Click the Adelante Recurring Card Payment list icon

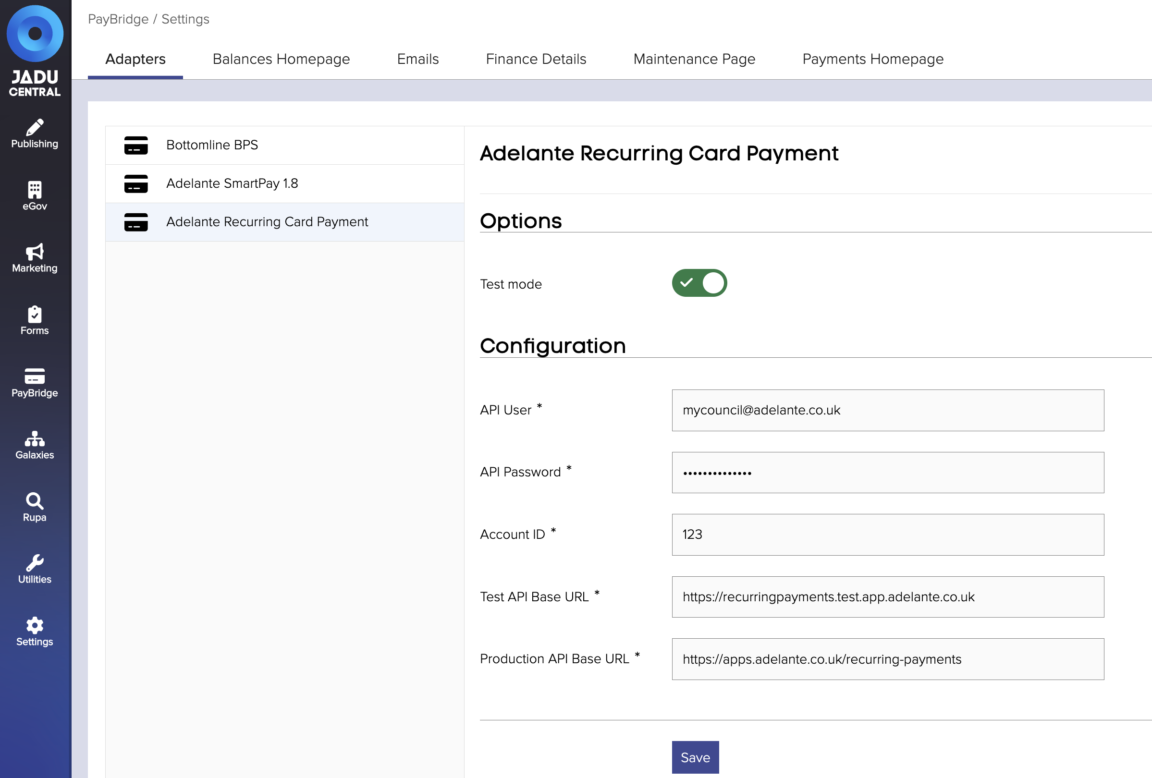136,222
